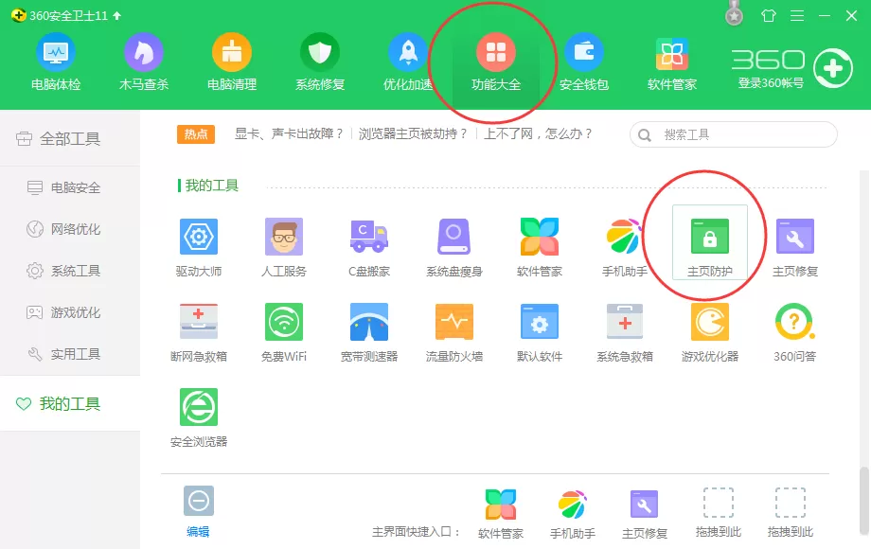The height and width of the screenshot is (549, 871).
Task: Select 系统工具 category
Action: tap(70, 271)
